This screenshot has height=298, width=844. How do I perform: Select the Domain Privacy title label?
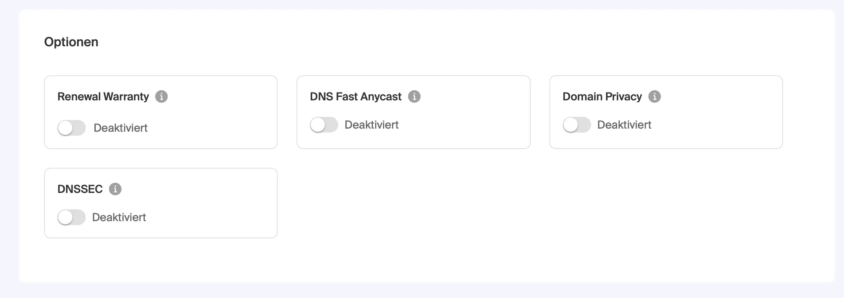pos(602,96)
